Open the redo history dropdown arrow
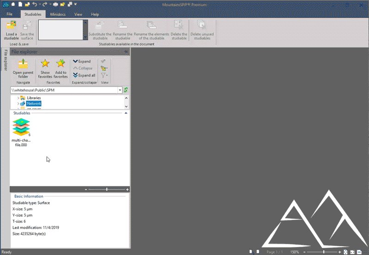The image size is (369, 255). pos(50,4)
